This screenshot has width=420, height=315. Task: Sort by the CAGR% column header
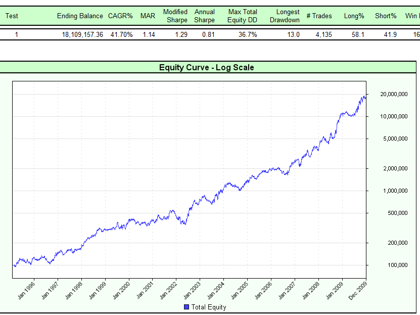click(120, 16)
